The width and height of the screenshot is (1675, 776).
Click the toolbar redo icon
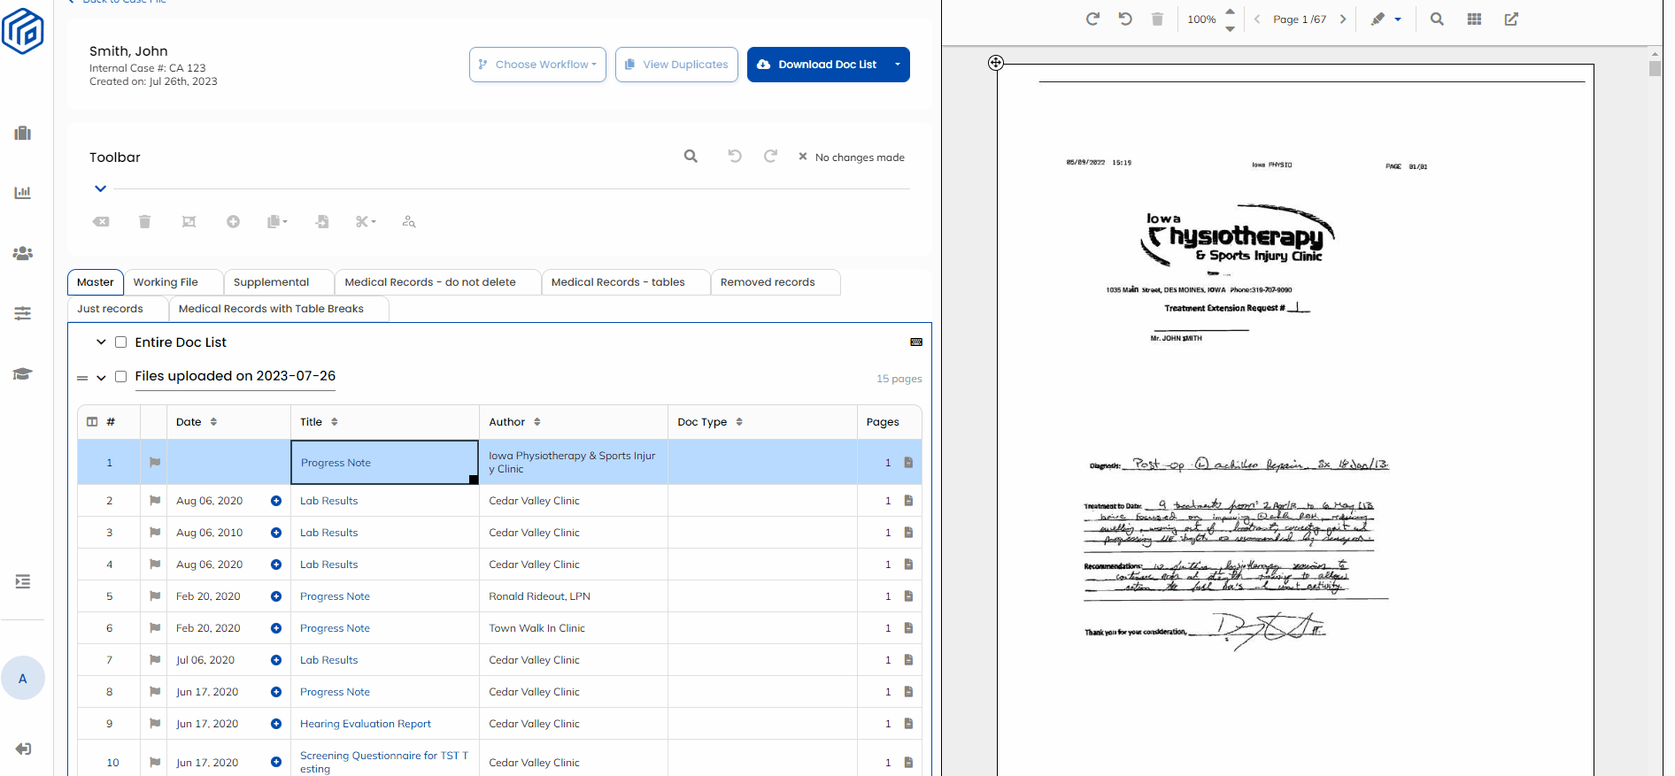pos(770,157)
